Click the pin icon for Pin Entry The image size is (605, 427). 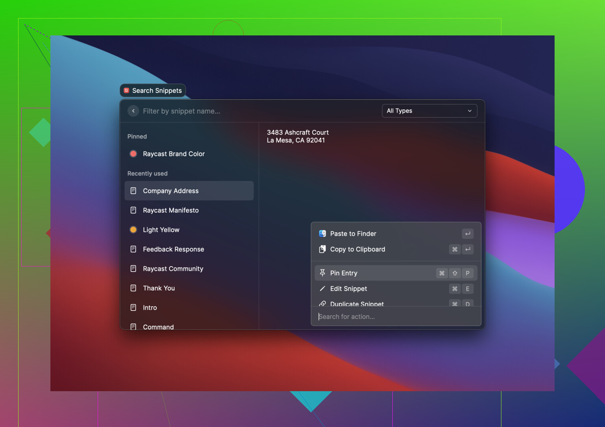point(322,273)
